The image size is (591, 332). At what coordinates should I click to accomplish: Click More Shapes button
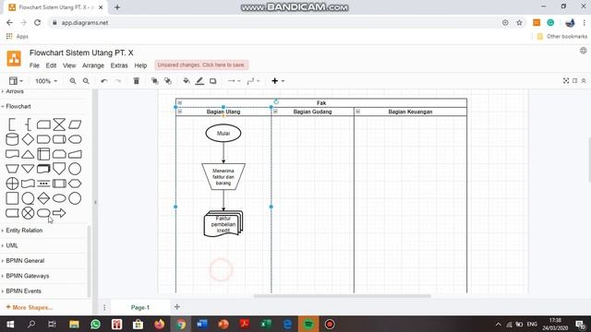coord(30,307)
